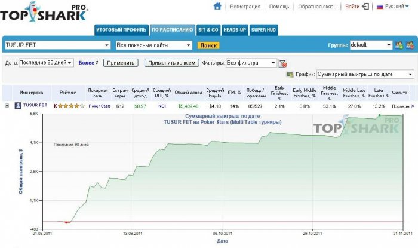Sort by Имя игрока column header
The height and width of the screenshot is (248, 418).
32,93
